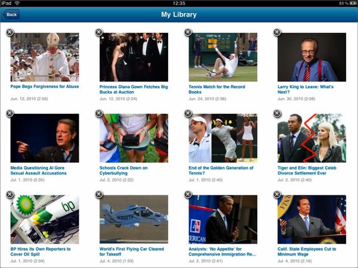Remove the Flying Car video
This screenshot has height=268, width=358.
coord(98,194)
